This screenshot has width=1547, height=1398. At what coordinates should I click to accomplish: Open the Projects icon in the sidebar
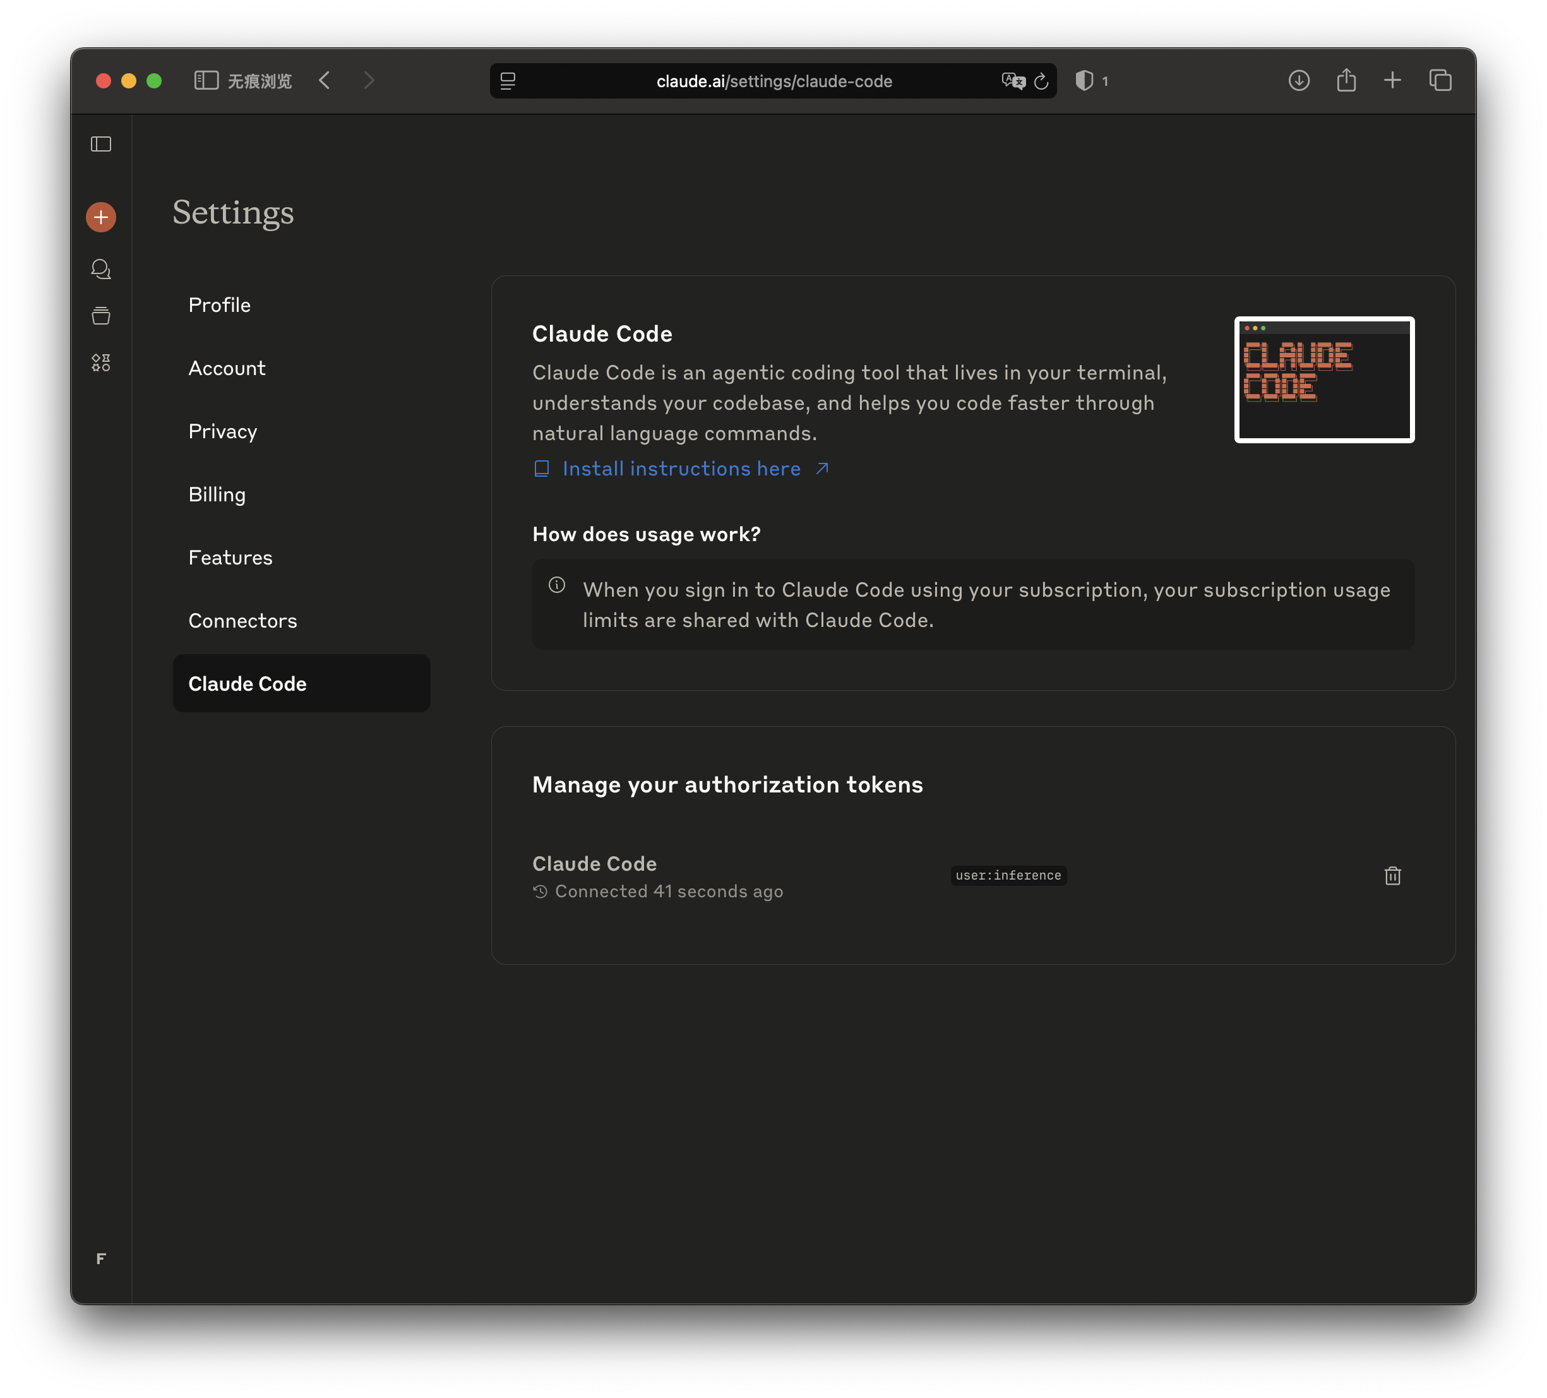tap(101, 315)
